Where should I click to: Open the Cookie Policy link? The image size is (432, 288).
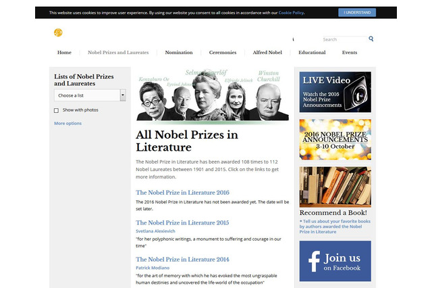click(x=291, y=12)
